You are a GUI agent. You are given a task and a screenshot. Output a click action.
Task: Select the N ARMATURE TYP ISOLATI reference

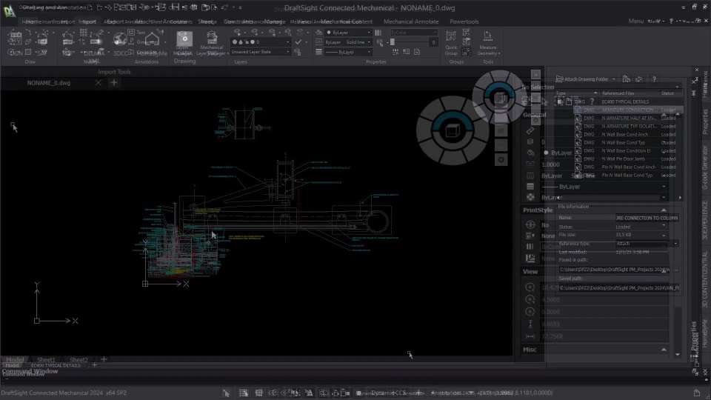[x=627, y=126]
